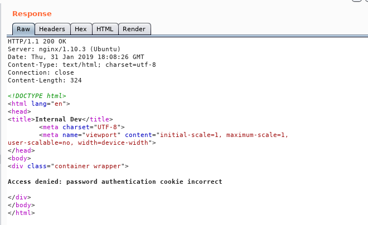Click the div container wrapper line
The image size is (368, 225).
[68, 166]
